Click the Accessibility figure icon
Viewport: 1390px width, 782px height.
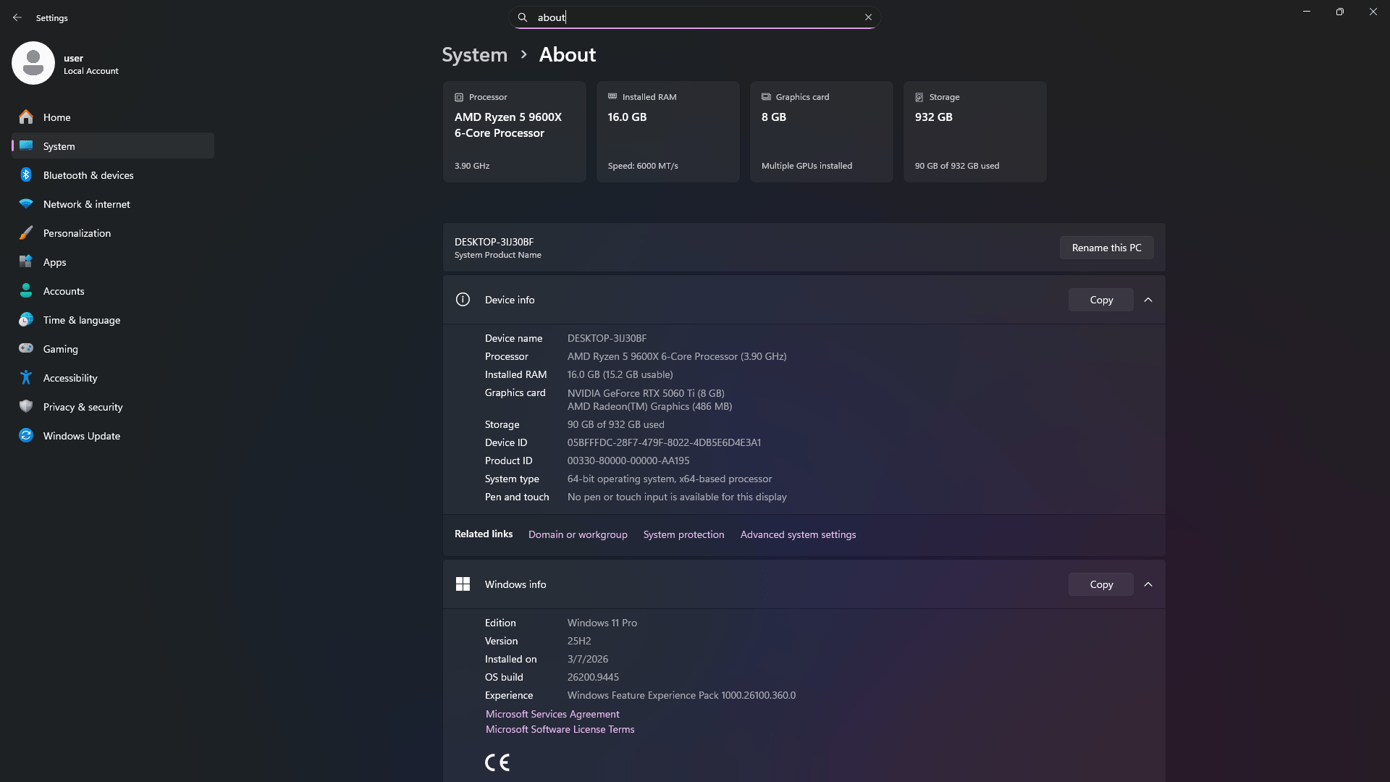(x=26, y=377)
